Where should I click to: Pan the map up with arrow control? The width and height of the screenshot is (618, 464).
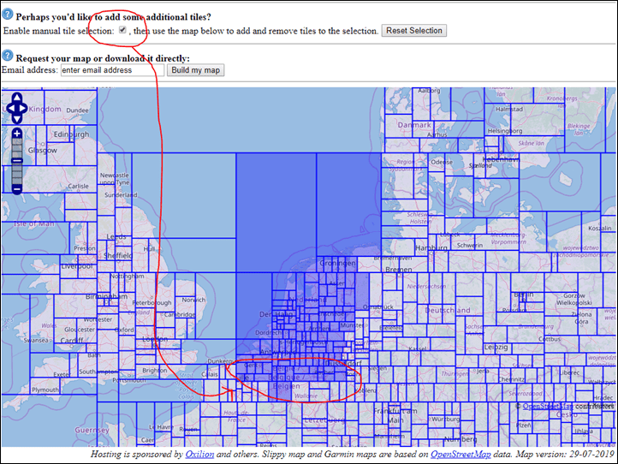click(17, 98)
